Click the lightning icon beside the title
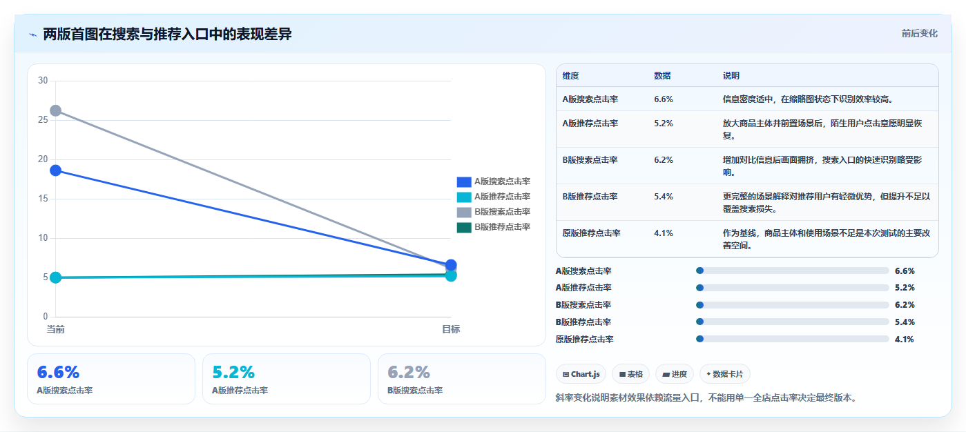 [x=32, y=34]
